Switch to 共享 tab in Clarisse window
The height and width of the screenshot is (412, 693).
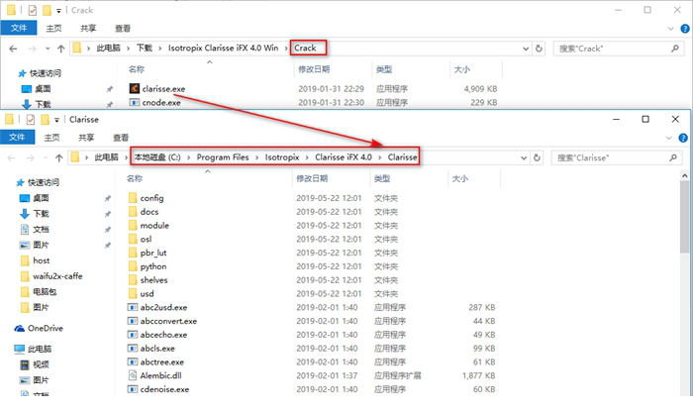[86, 137]
